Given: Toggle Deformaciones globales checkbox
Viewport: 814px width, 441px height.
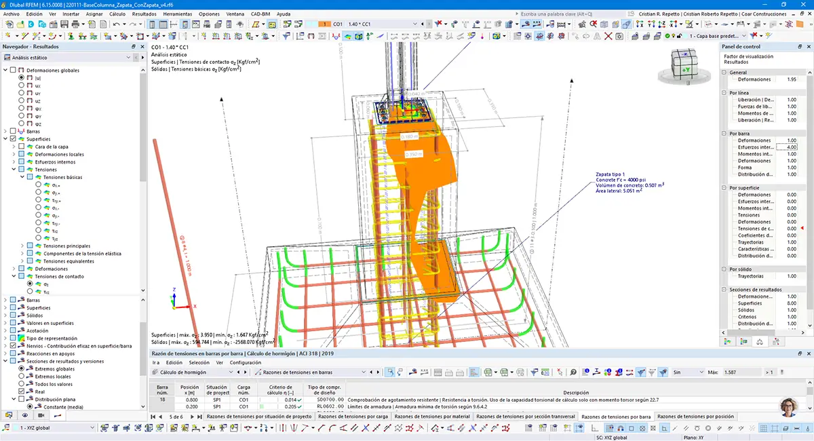Looking at the screenshot, I should point(13,71).
